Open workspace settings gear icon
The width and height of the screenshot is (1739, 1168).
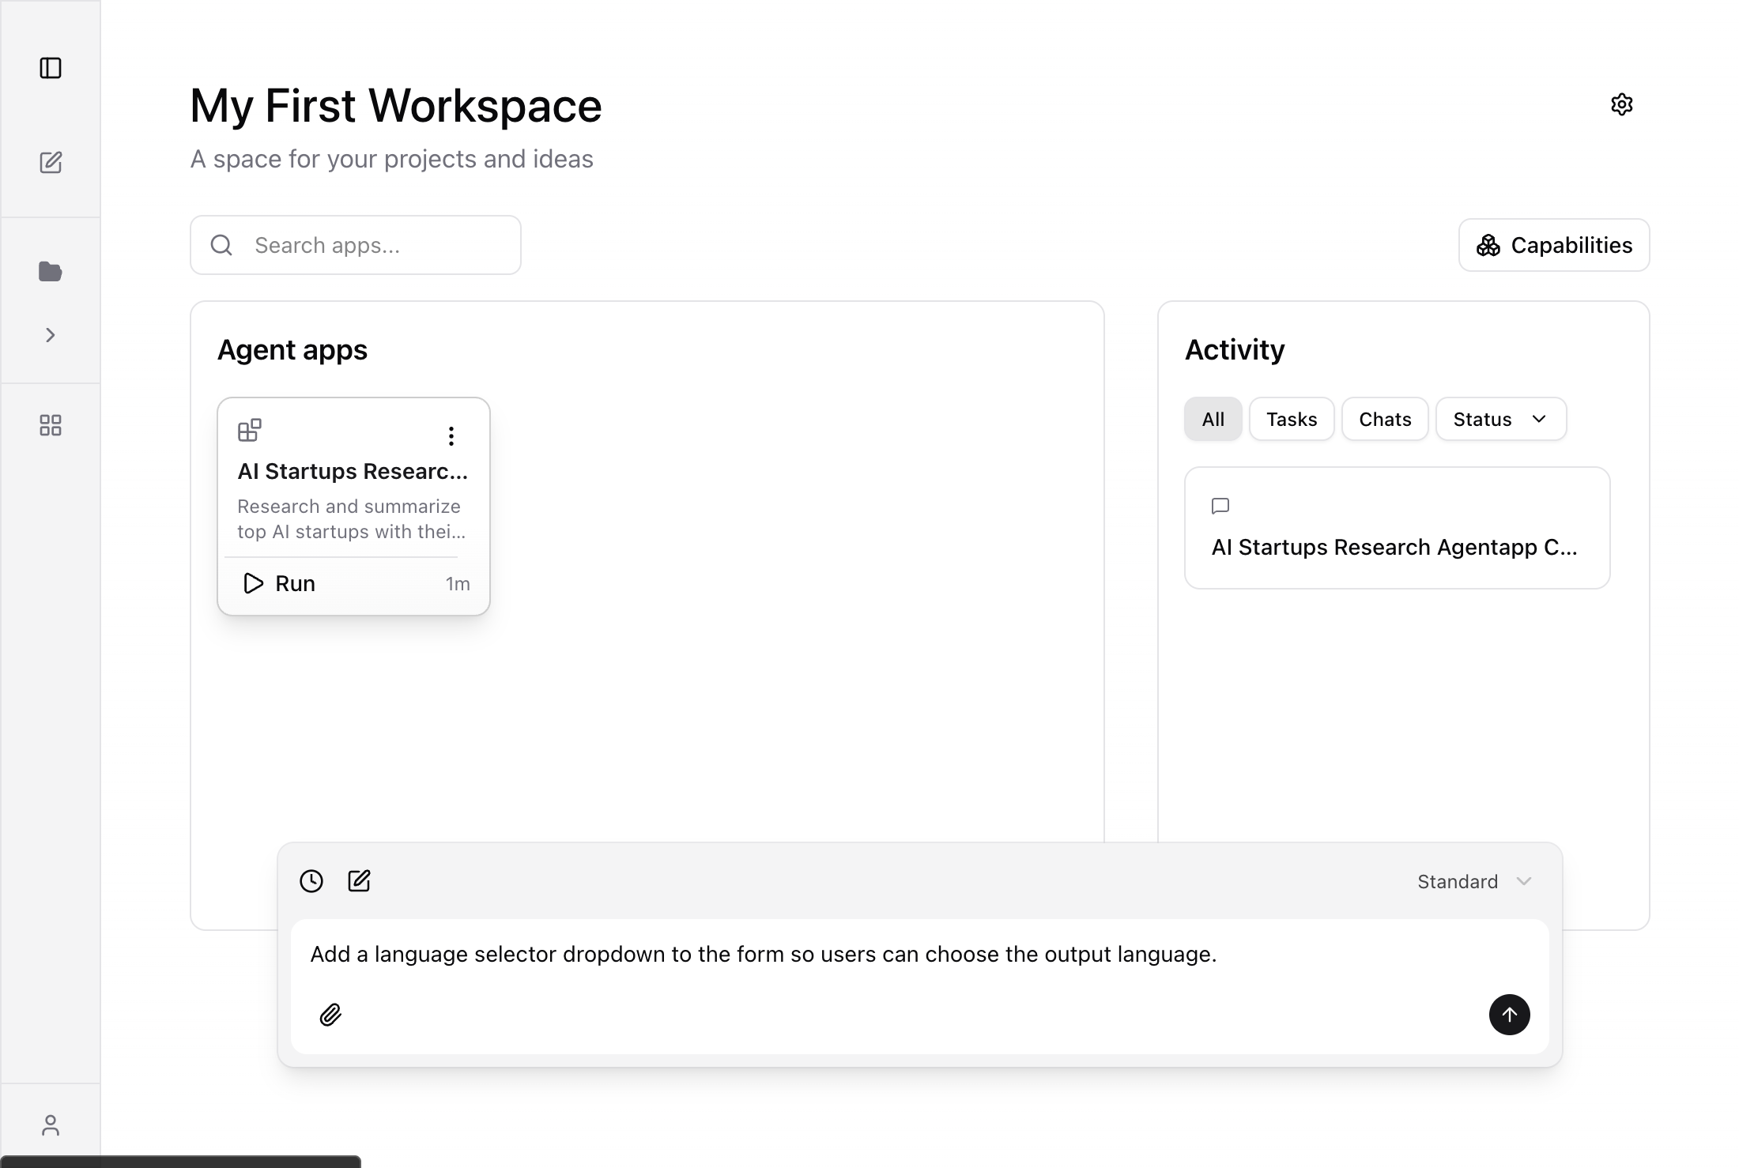click(1621, 104)
